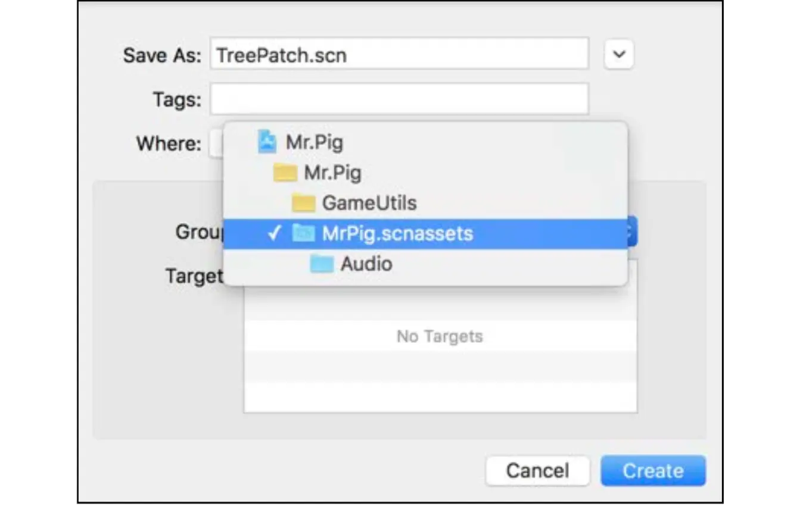Select the Mr.Pig folder name in the list
Image resolution: width=809 pixels, height=506 pixels.
click(x=332, y=173)
